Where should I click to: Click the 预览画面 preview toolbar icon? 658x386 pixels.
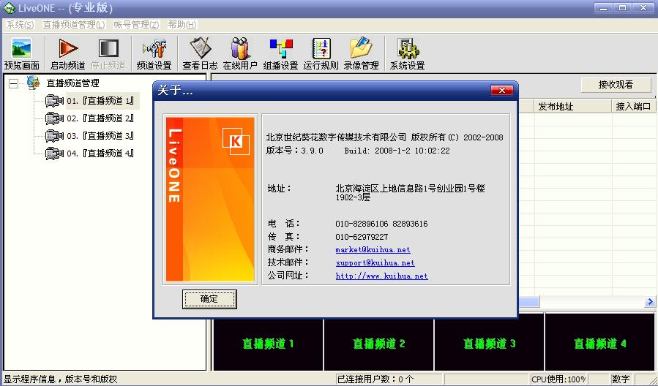pyautogui.click(x=21, y=48)
